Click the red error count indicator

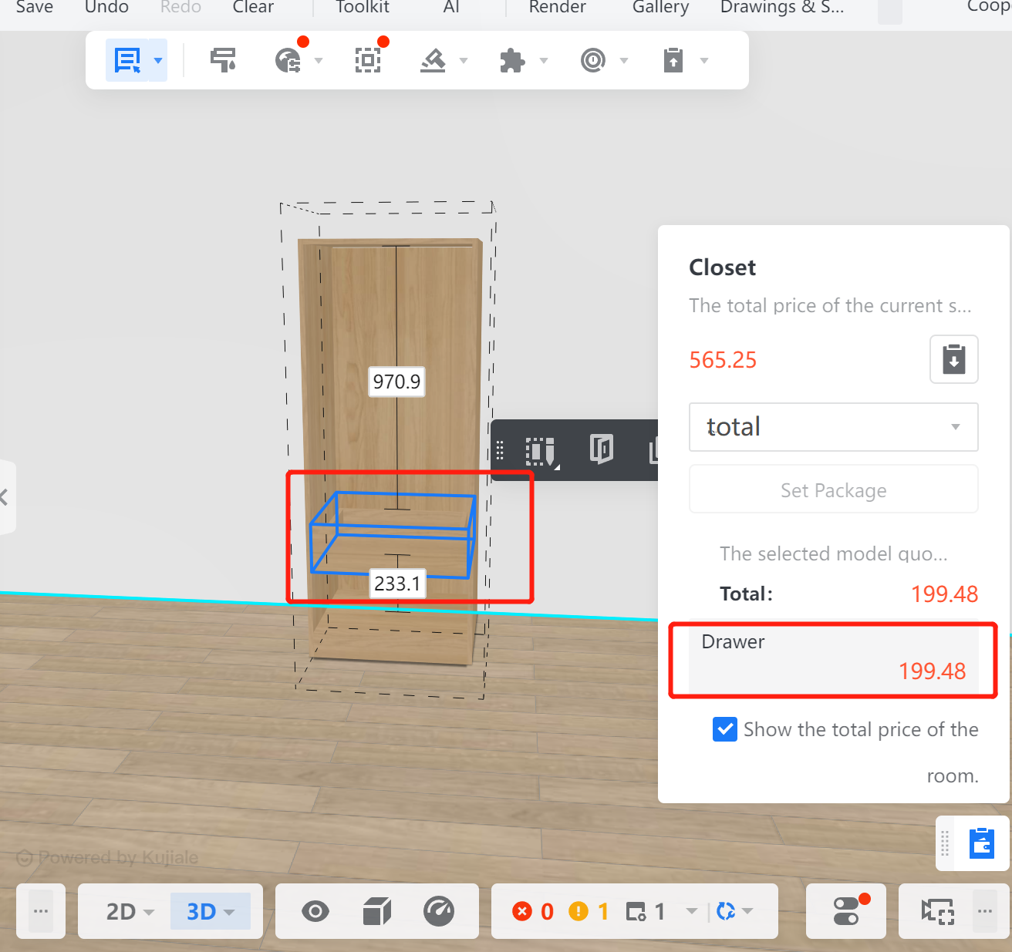[x=533, y=911]
